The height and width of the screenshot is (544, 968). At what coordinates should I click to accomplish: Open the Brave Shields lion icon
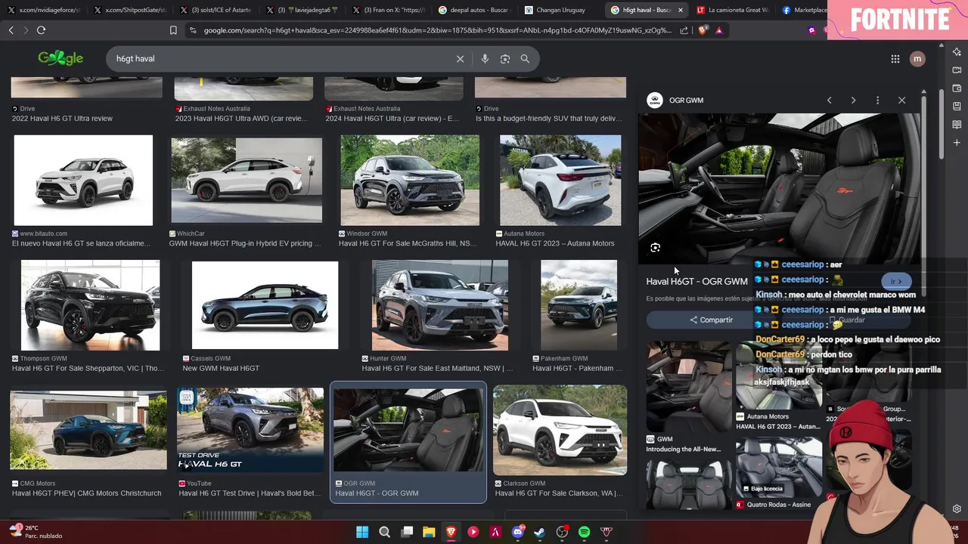click(x=703, y=30)
